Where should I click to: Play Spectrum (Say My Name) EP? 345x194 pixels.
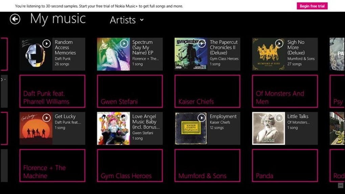(x=124, y=43)
